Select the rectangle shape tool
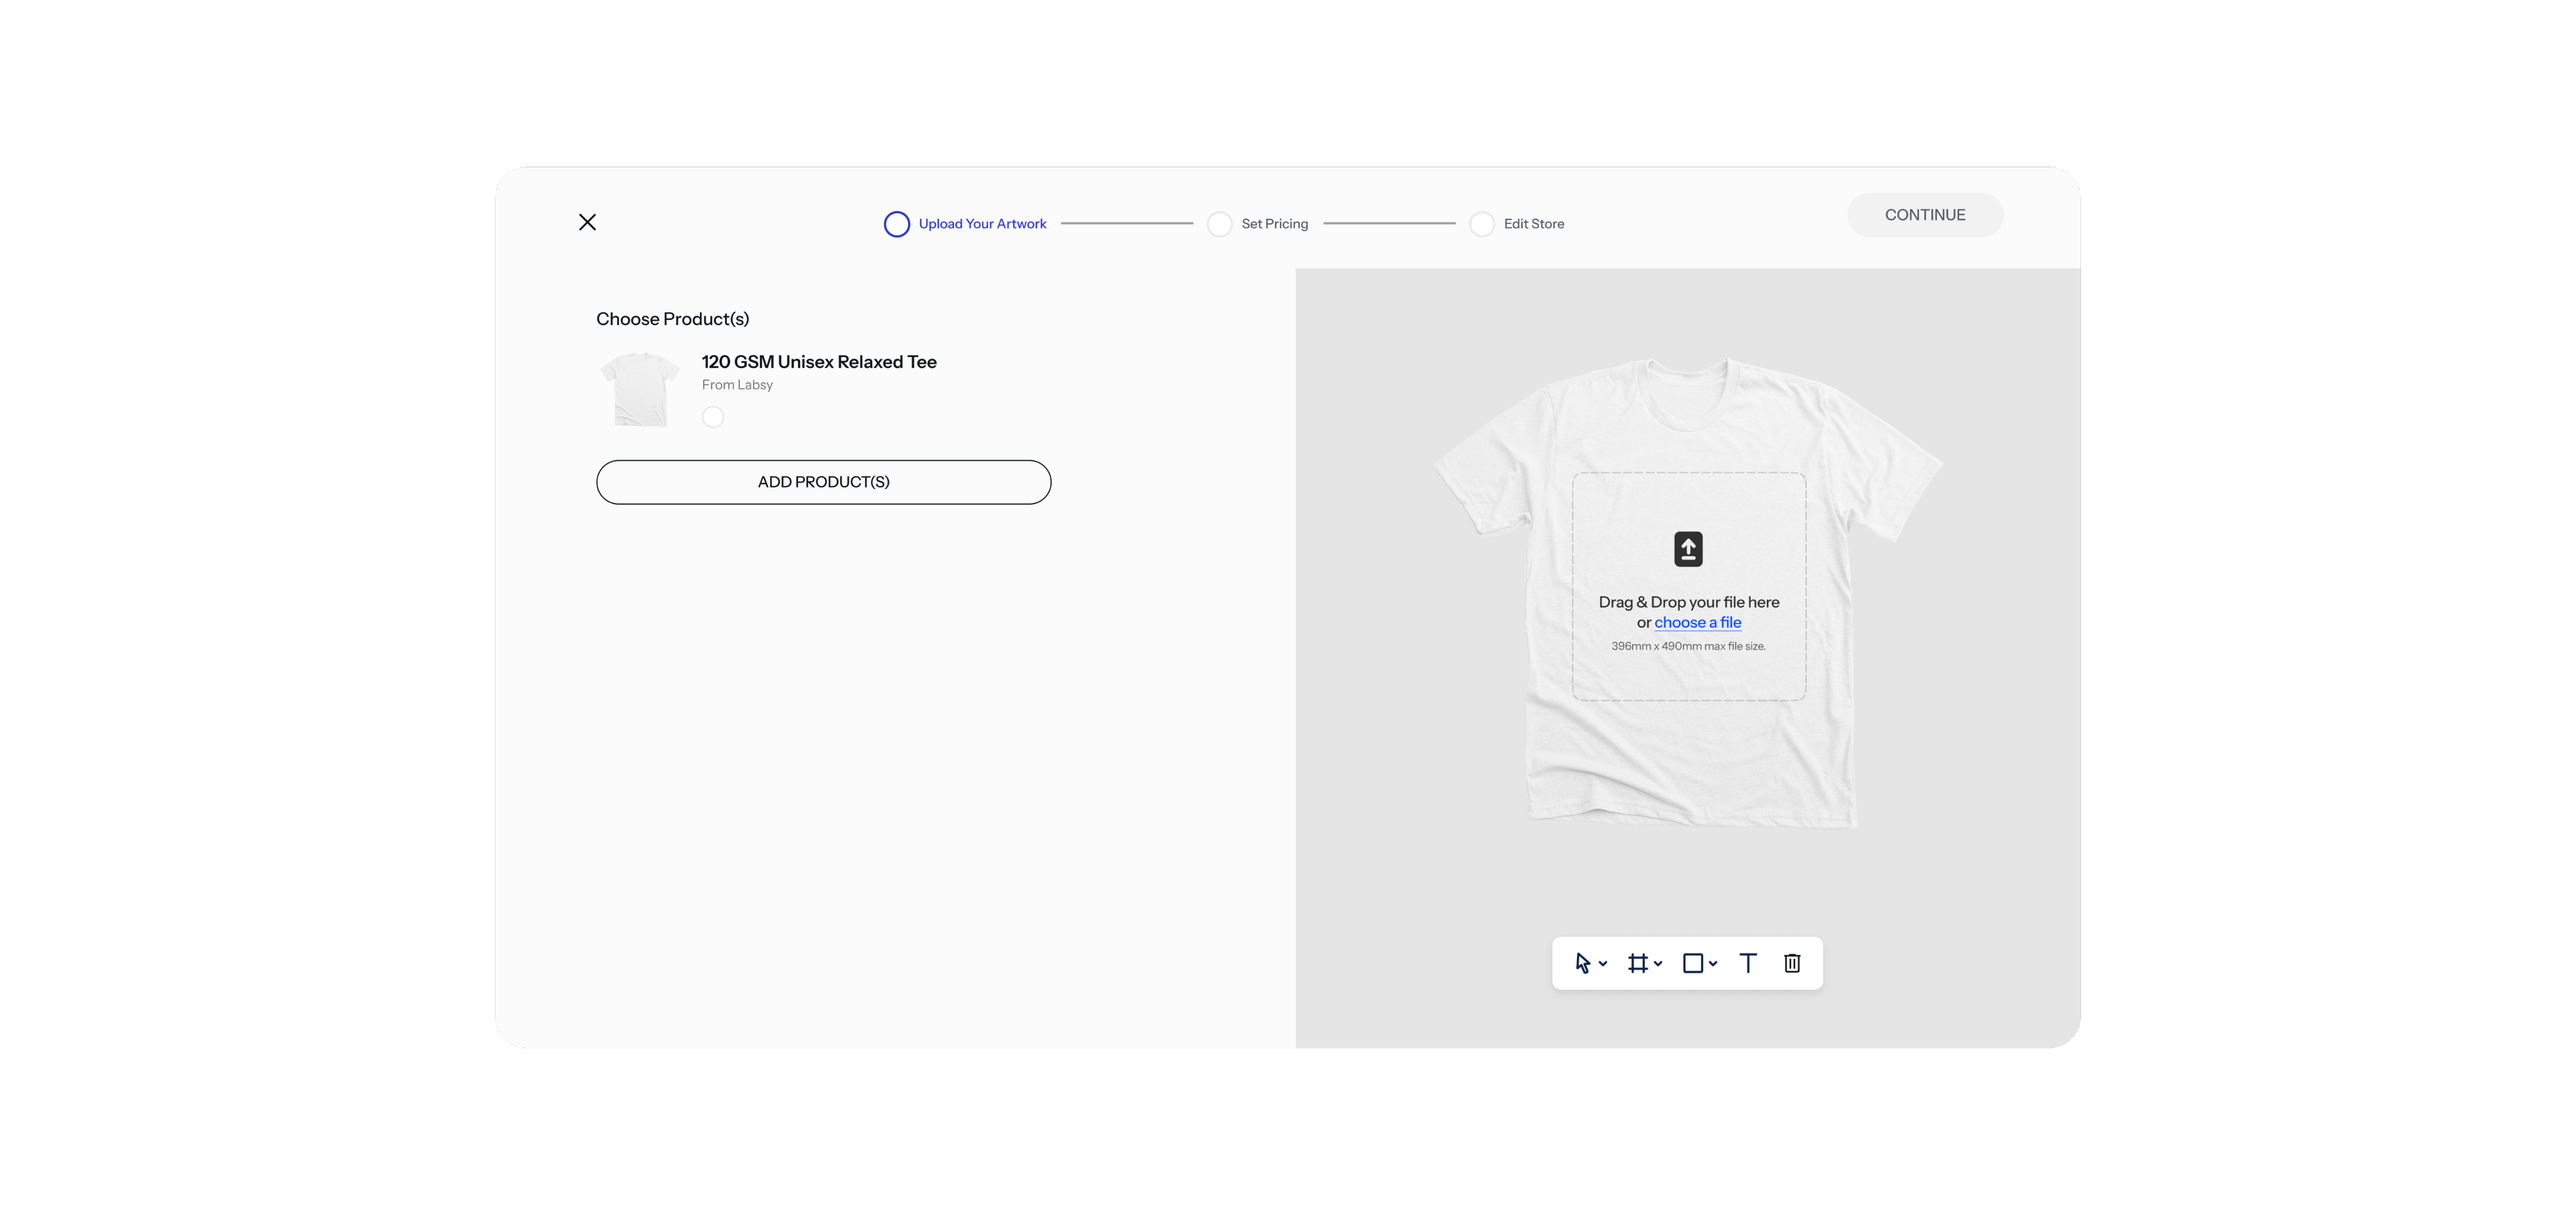Image resolution: width=2576 pixels, height=1216 pixels. [x=1692, y=963]
